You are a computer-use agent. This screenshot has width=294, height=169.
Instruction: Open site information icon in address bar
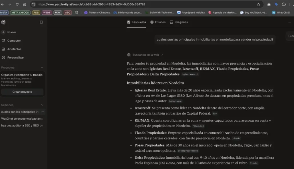point(33,4)
